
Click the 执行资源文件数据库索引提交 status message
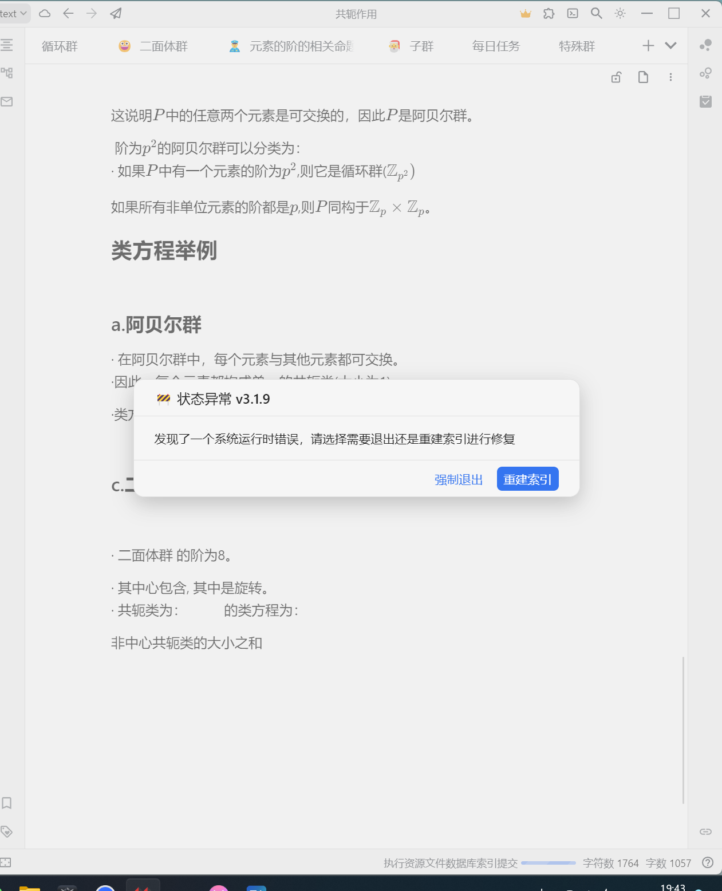pyautogui.click(x=451, y=863)
